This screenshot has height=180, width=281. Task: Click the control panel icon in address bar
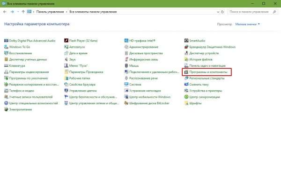29,12
